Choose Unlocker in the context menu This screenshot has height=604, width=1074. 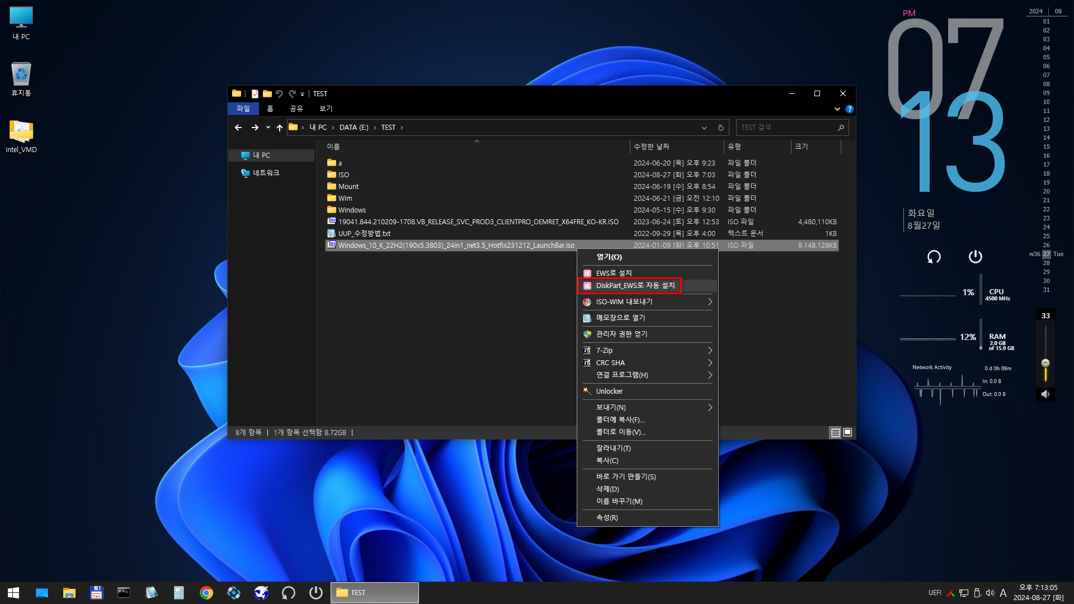[x=648, y=391]
